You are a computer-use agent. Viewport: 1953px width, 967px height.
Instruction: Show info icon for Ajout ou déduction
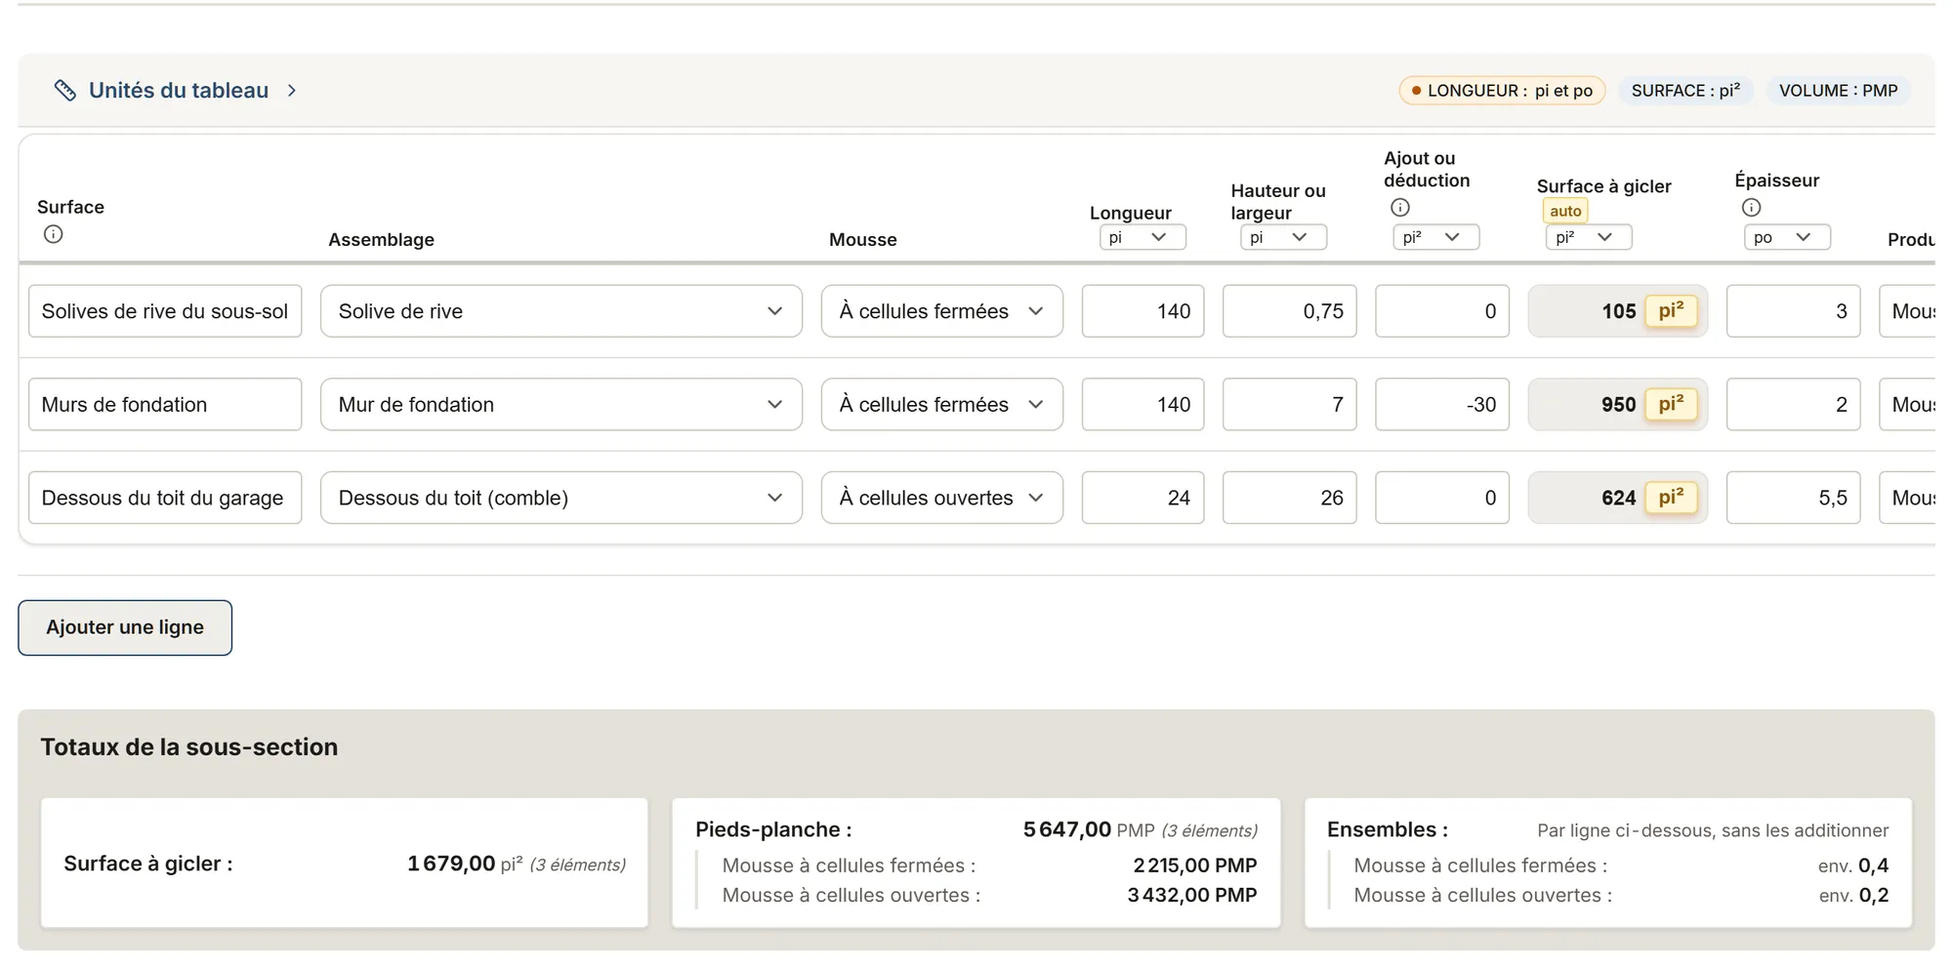(1400, 207)
